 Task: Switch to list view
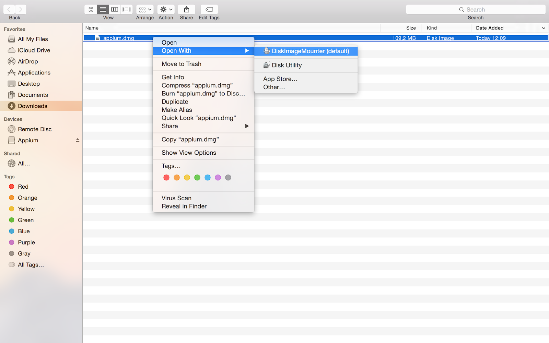point(103,9)
